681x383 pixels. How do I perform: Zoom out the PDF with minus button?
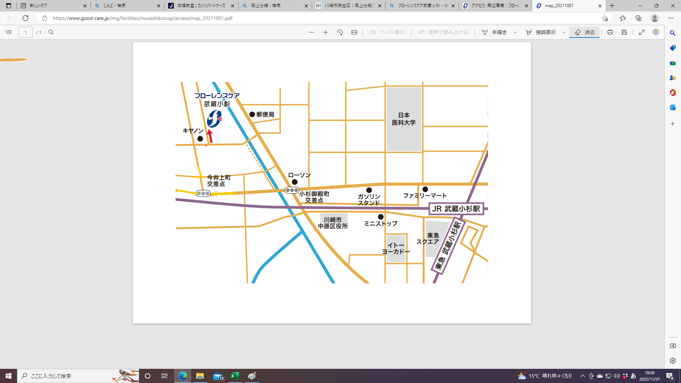[311, 32]
